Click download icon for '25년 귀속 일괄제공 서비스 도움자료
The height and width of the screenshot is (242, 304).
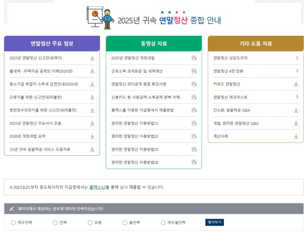point(92,149)
